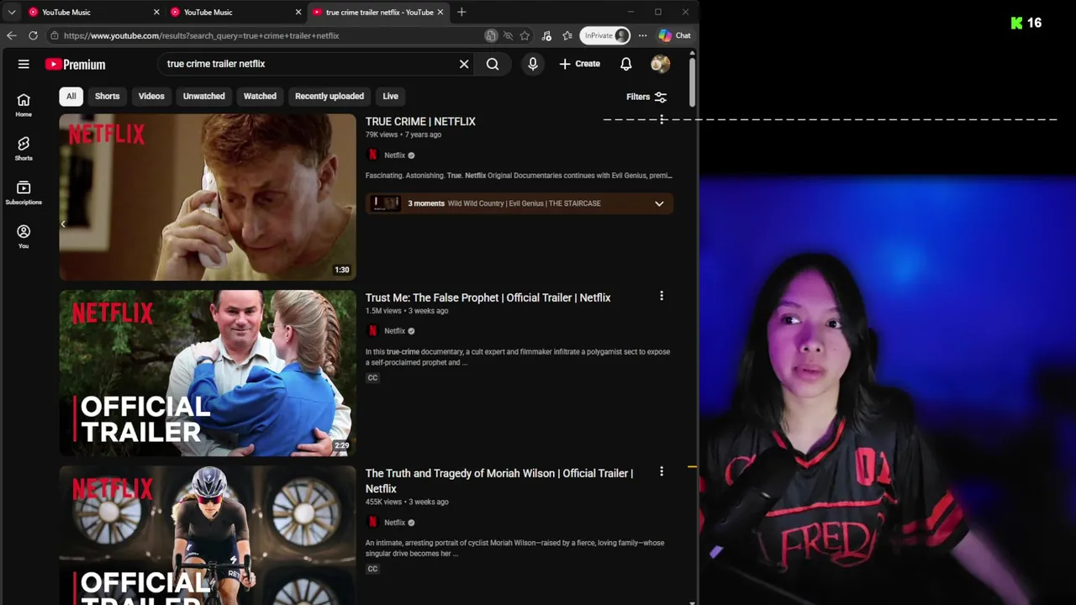
Task: Play the TRUE CRIME | NETFLIX thumbnail
Action: [x=208, y=197]
